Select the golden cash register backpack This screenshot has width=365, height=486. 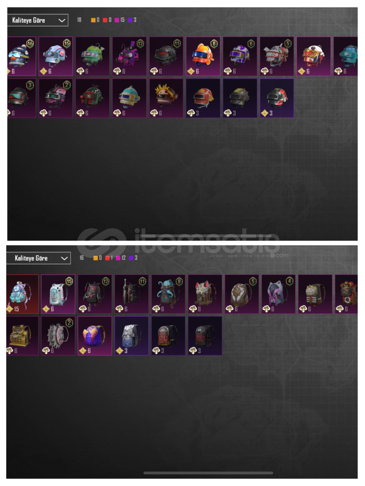[x=23, y=336]
